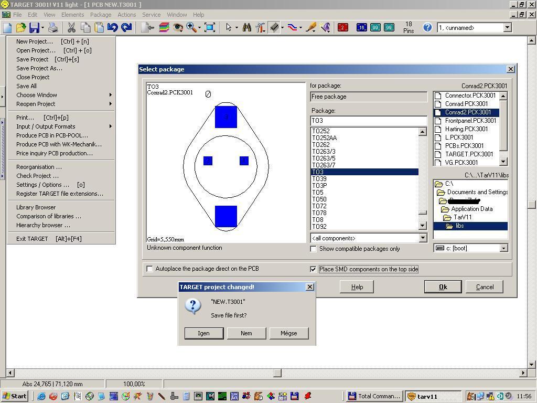This screenshot has height=403, width=537.
Task: Open dropdown arrow next to Save icon
Action: pos(42,27)
